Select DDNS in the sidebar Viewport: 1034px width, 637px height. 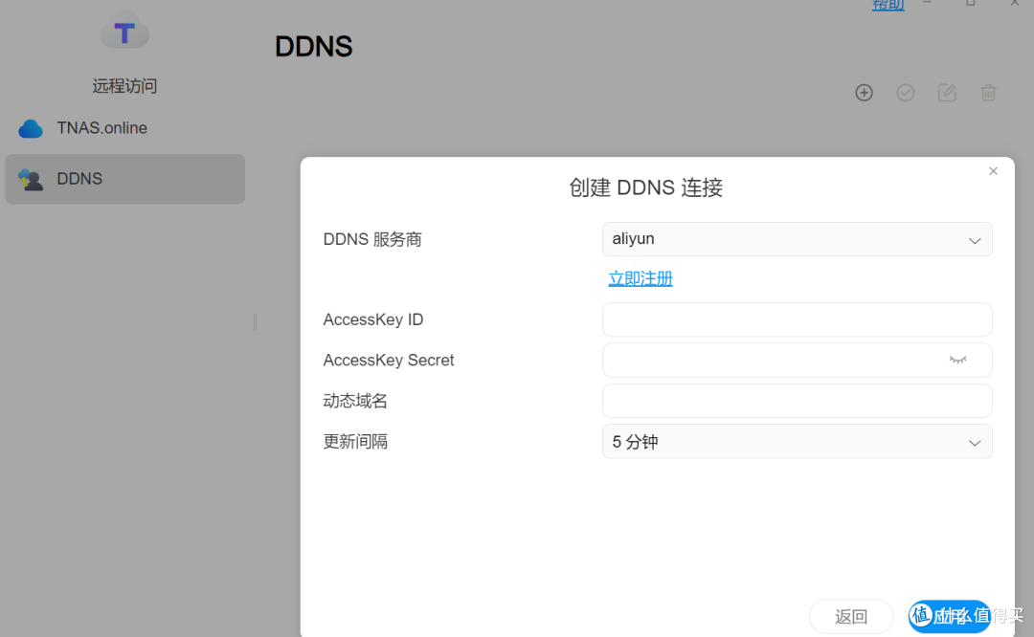pos(124,179)
